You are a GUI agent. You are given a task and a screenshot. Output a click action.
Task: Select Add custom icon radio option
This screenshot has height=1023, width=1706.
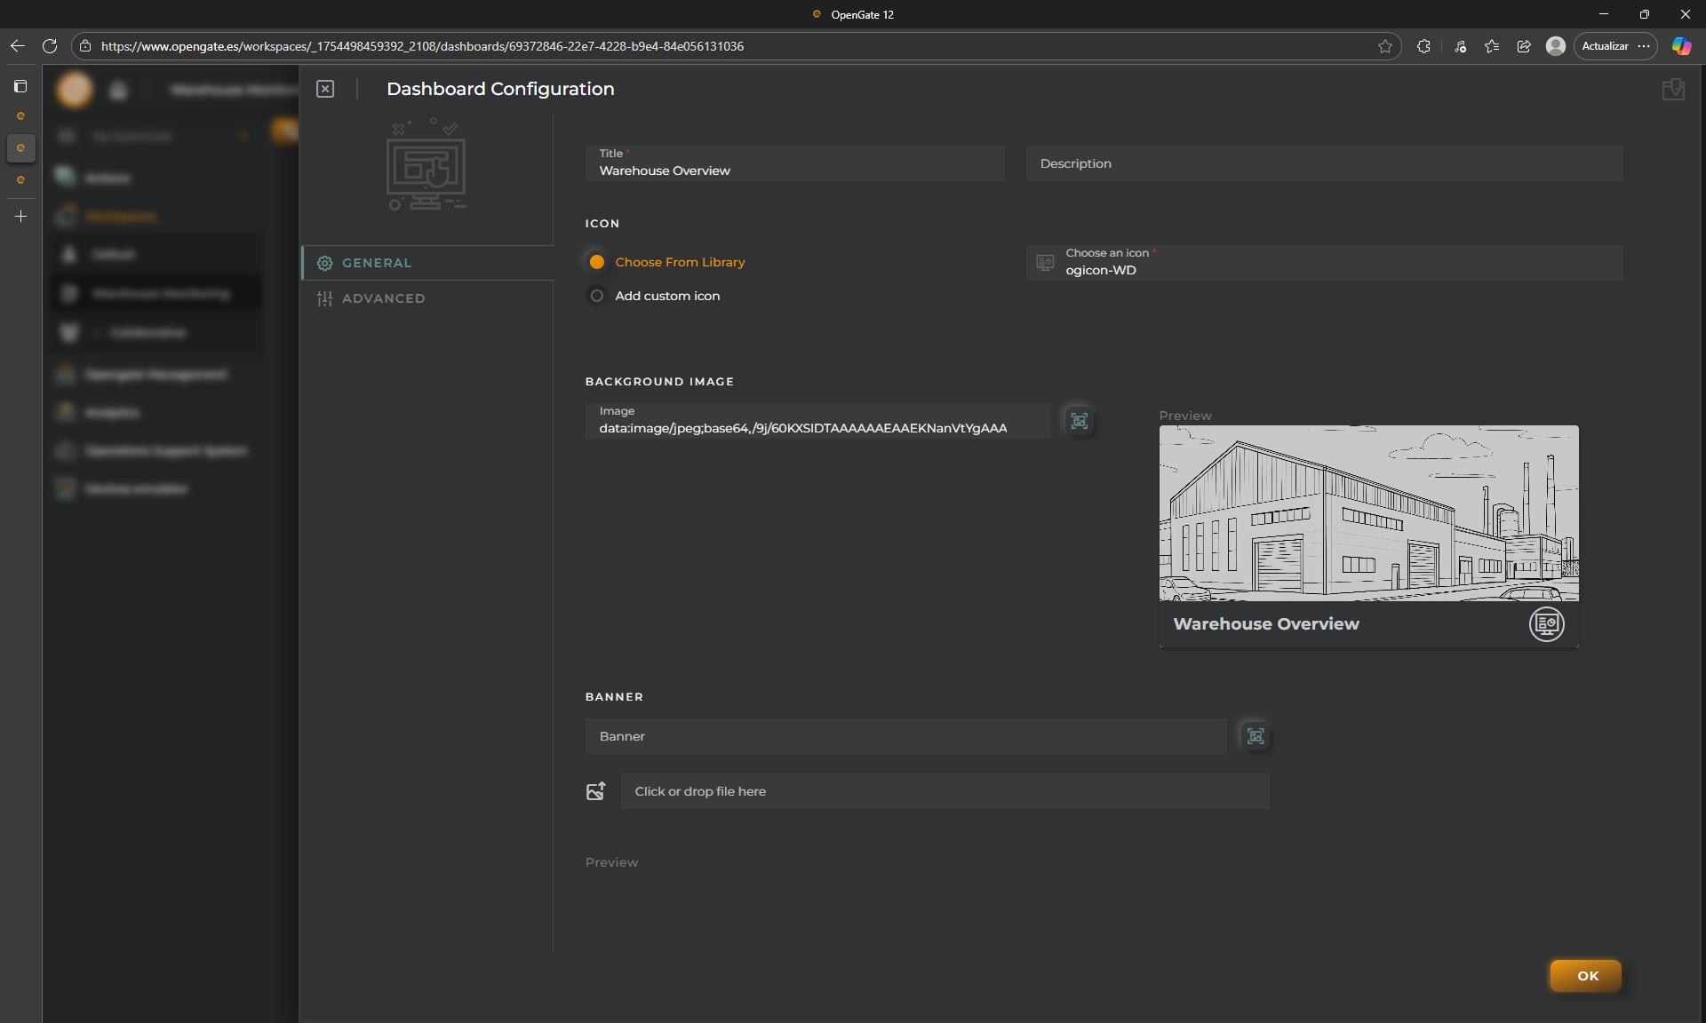pyautogui.click(x=597, y=296)
